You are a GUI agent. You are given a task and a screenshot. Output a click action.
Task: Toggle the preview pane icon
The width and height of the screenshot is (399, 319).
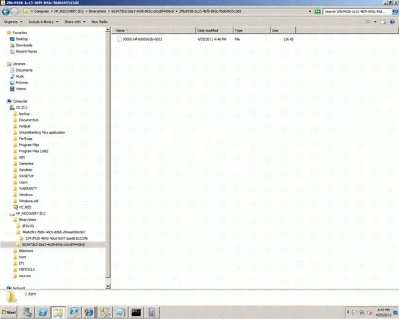(383, 21)
